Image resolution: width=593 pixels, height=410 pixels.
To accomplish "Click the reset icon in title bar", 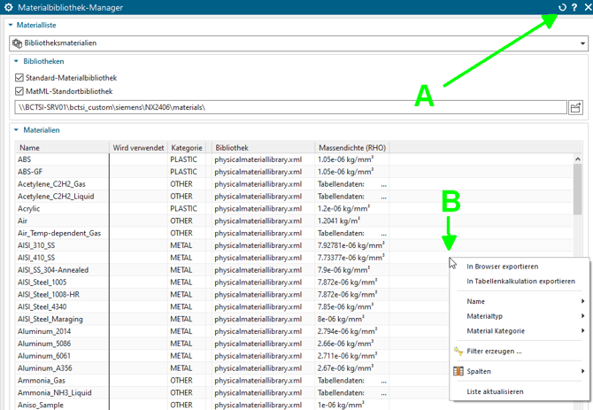I will coord(562,8).
